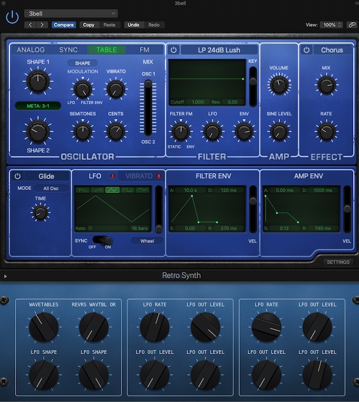The image size is (359, 402).
Task: Toggle the LFO SYNC off/on switch
Action: point(102,240)
